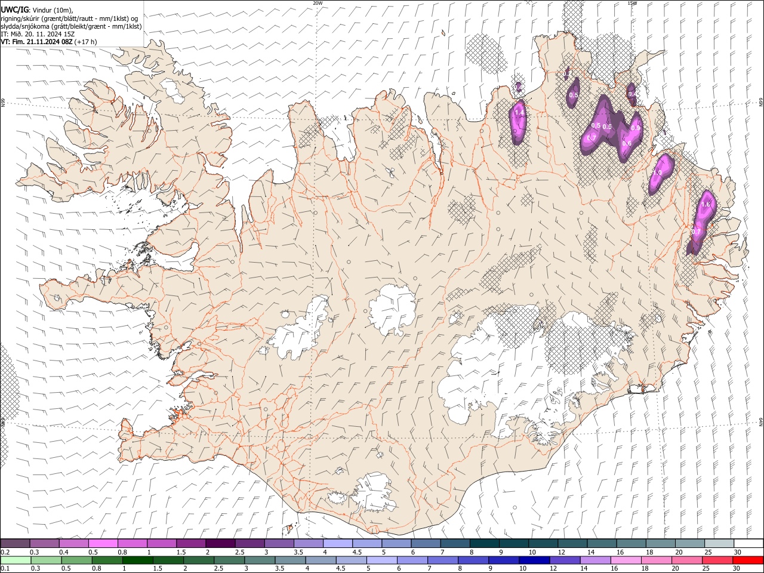Image resolution: width=764 pixels, height=573 pixels.
Task: Click the deep blue lower swatch starting at 10
Action: (x=534, y=560)
